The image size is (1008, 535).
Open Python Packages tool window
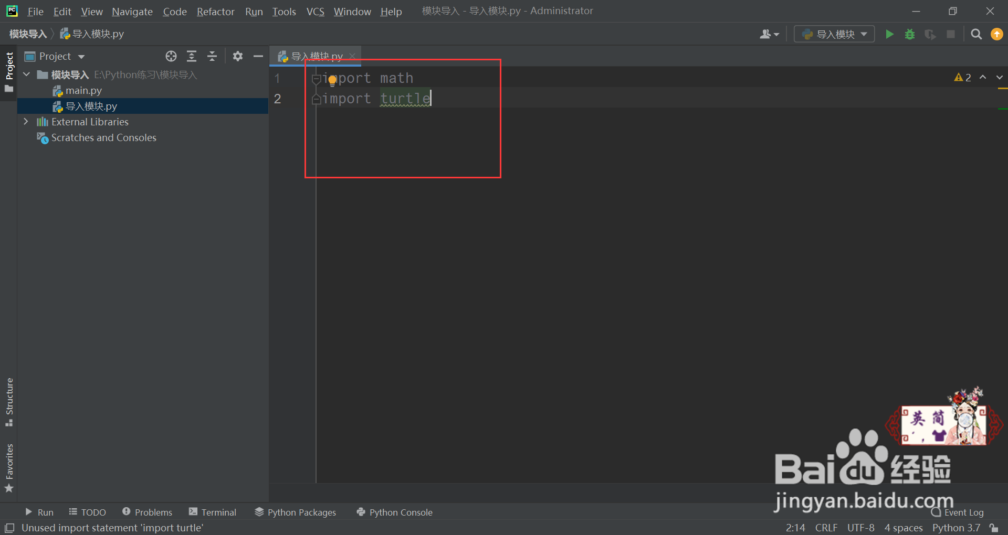point(295,512)
